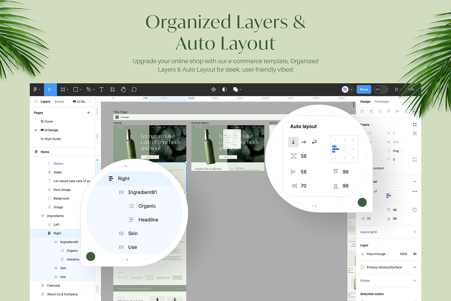Image resolution: width=451 pixels, height=301 pixels.
Task: Switch to the Prototype tab
Action: [x=381, y=102]
